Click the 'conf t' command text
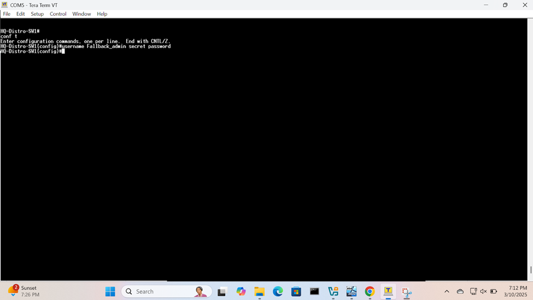Viewport: 533px width, 300px height. pos(9,36)
